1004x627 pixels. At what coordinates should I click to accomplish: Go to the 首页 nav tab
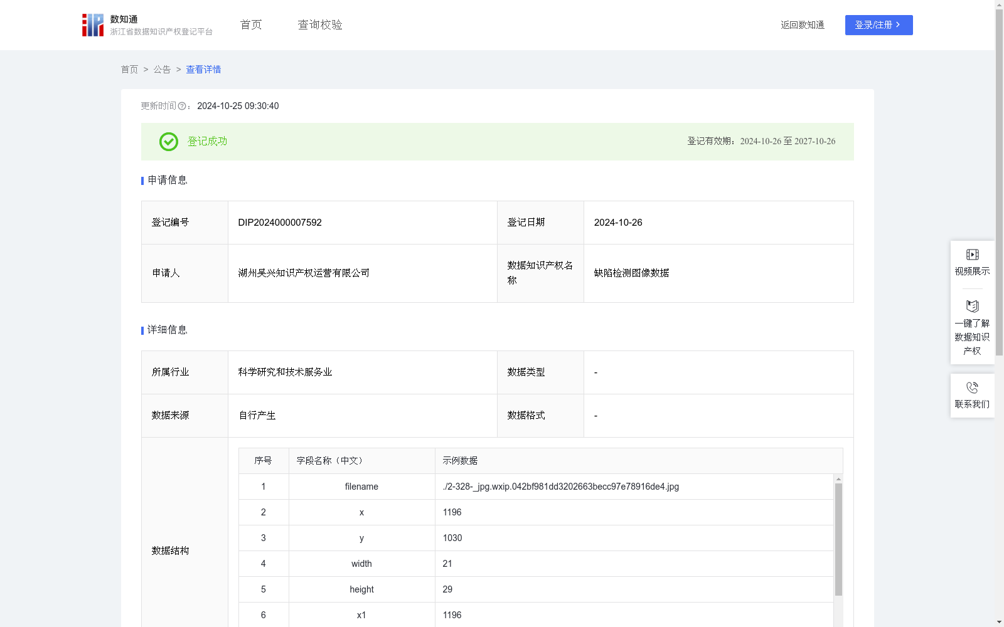(x=251, y=25)
